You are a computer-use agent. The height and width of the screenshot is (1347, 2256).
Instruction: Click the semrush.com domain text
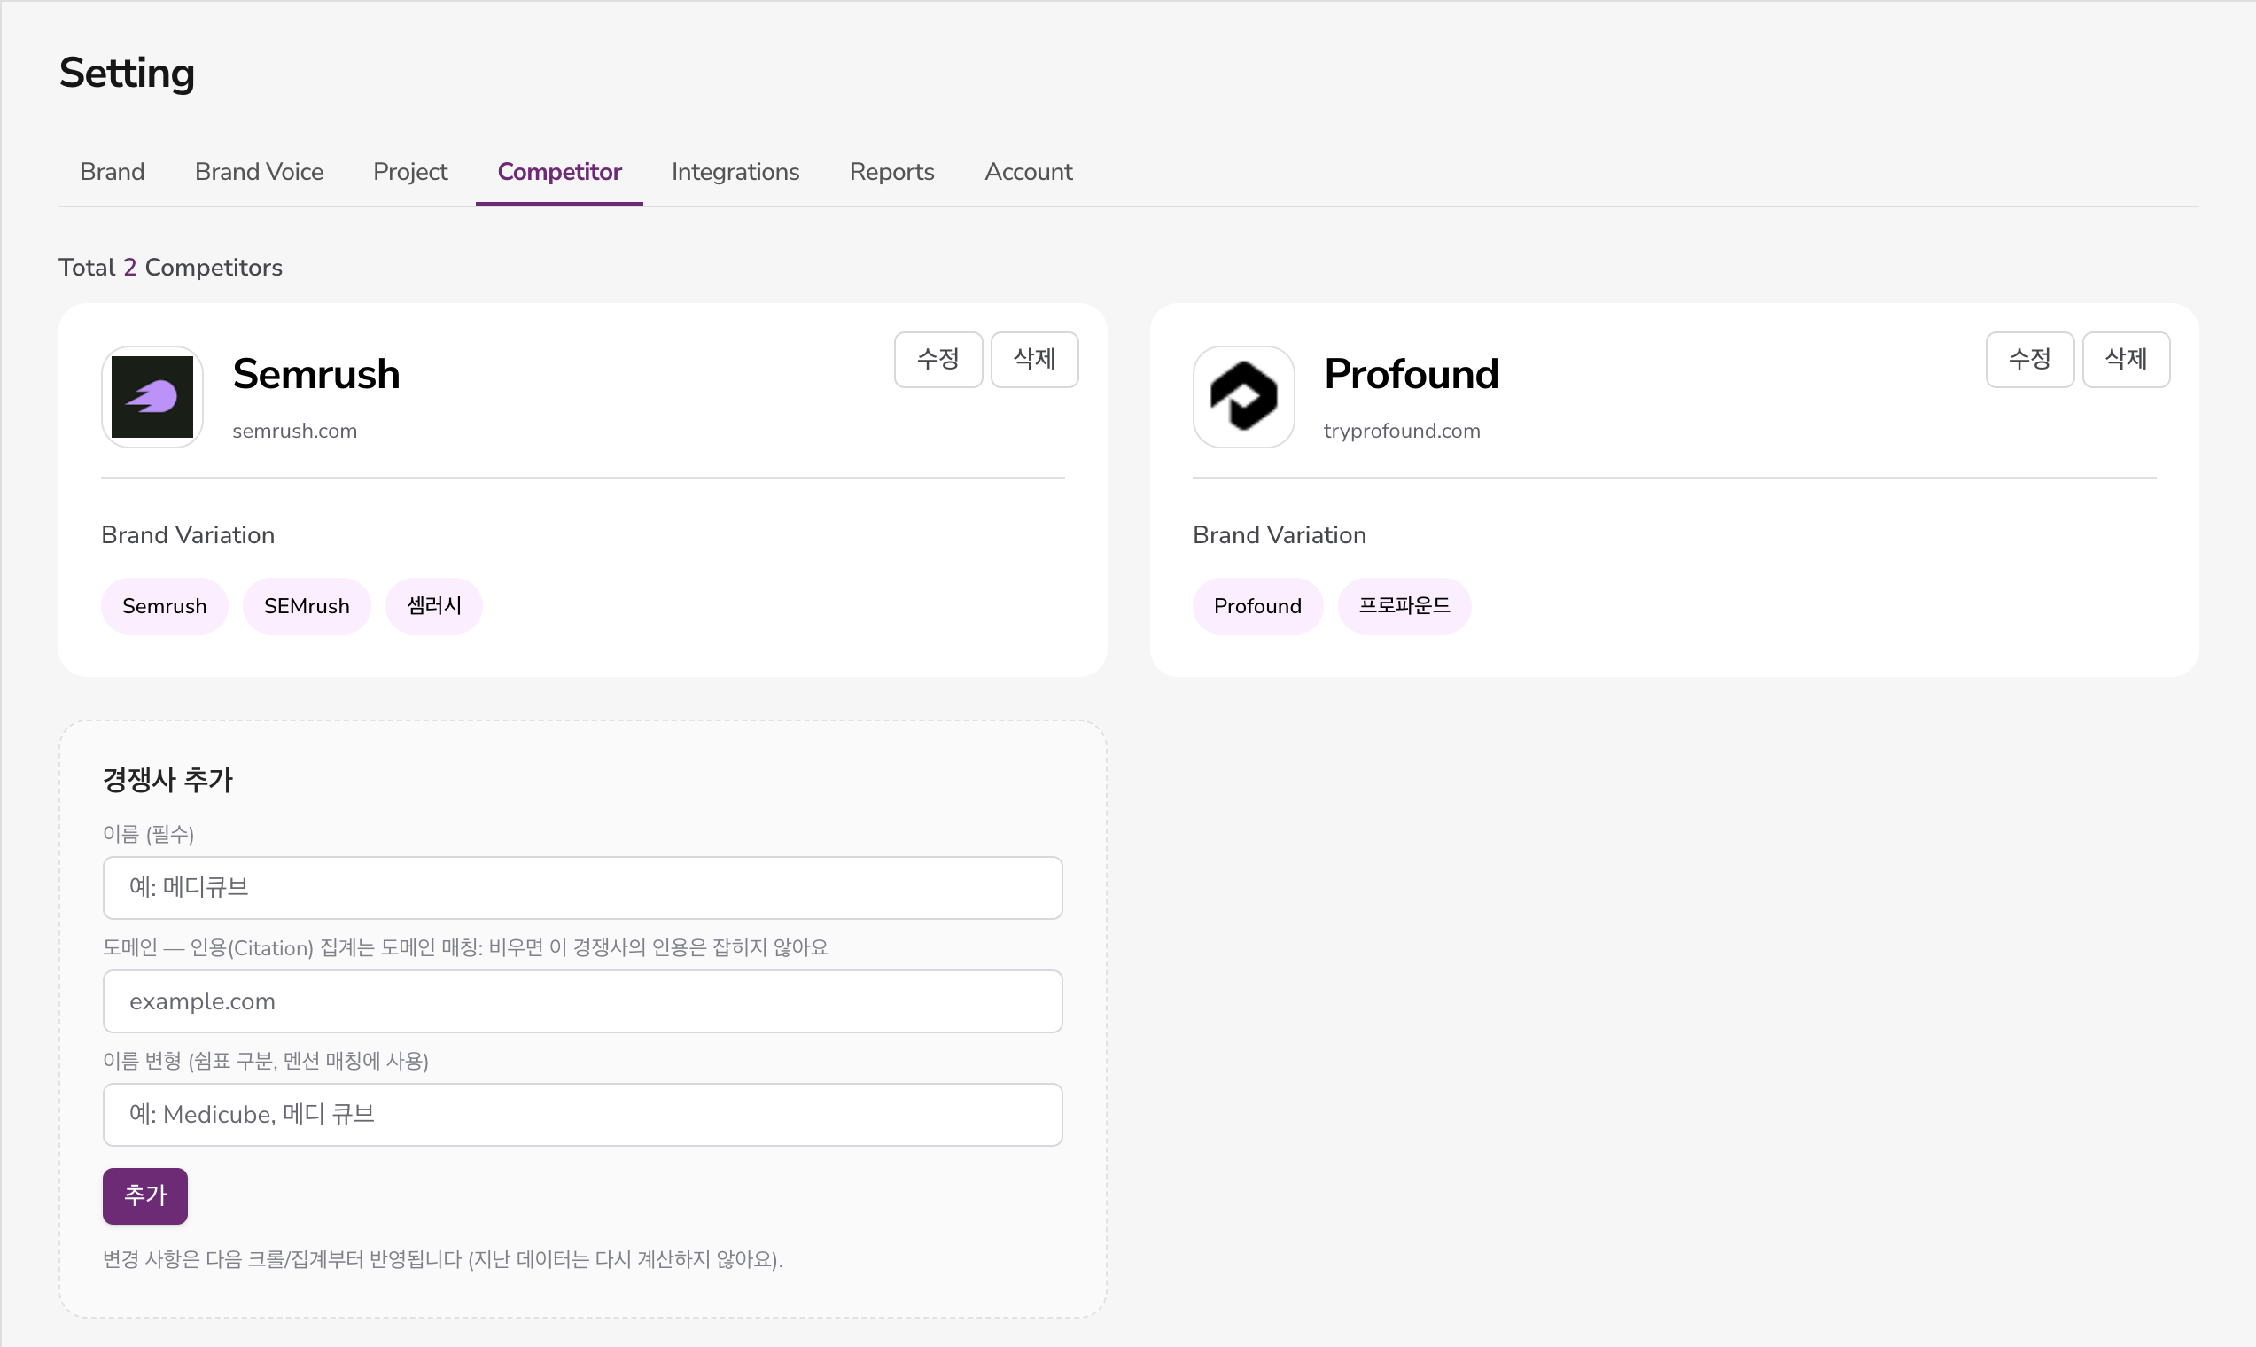point(295,432)
